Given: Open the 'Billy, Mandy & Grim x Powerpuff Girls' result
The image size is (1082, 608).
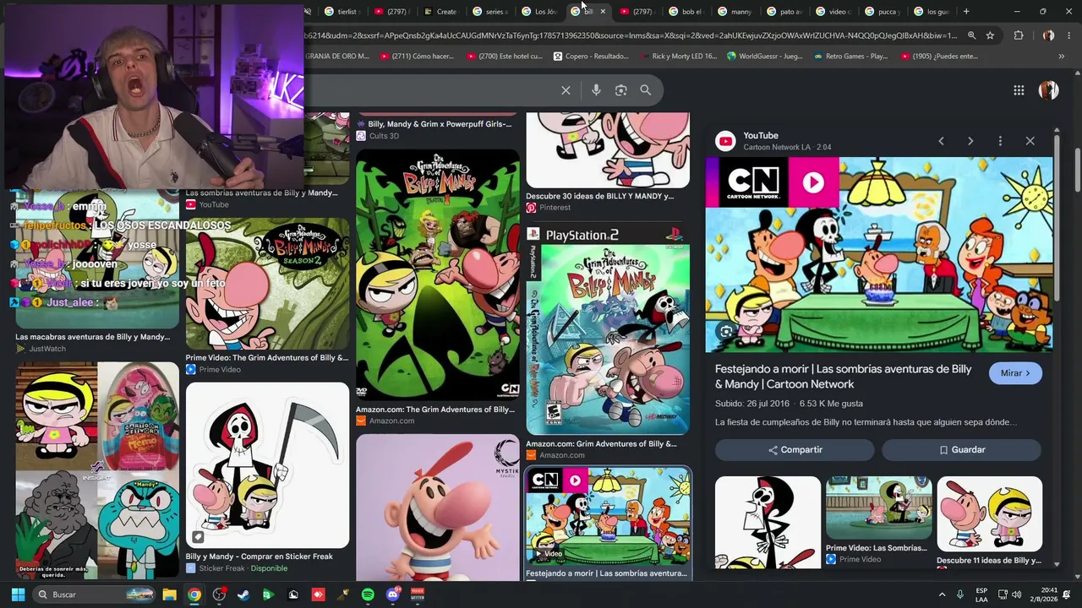Looking at the screenshot, I should [x=440, y=124].
